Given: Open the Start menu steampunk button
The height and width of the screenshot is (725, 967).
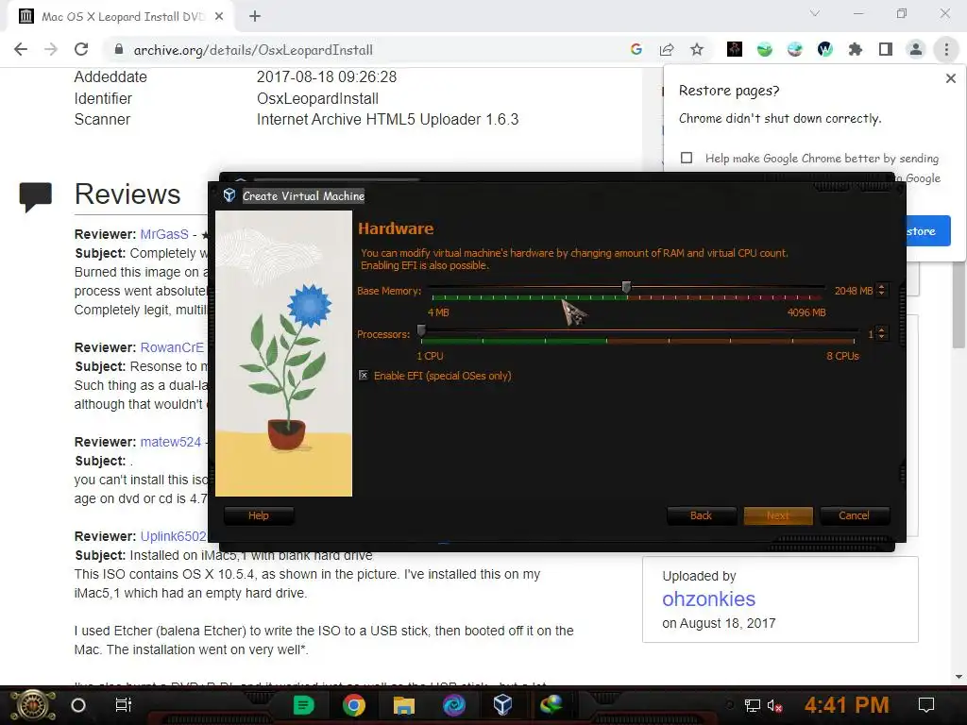Looking at the screenshot, I should (x=33, y=705).
